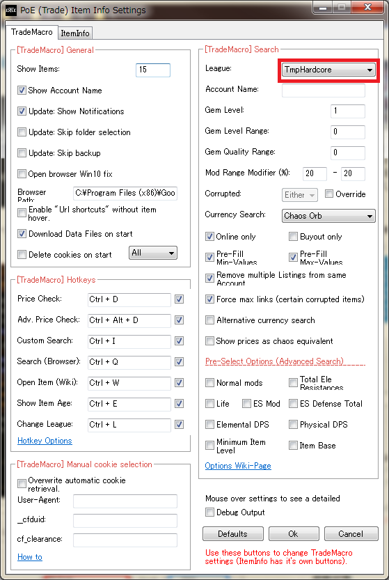This screenshot has width=389, height=580.
Task: Check Open browser Win10 fix
Action: tap(22, 174)
